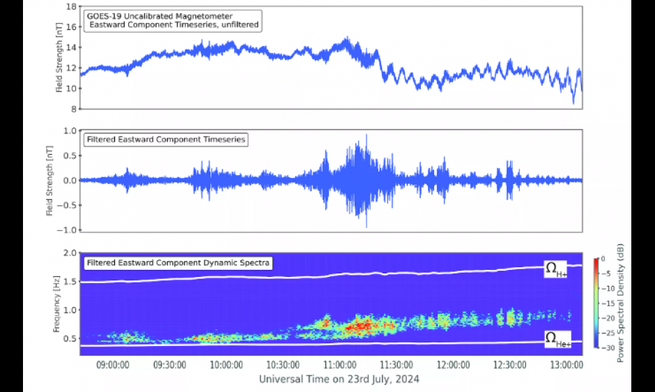Click the Ω H+ label on spectrogram
655x392 pixels.
(x=555, y=271)
